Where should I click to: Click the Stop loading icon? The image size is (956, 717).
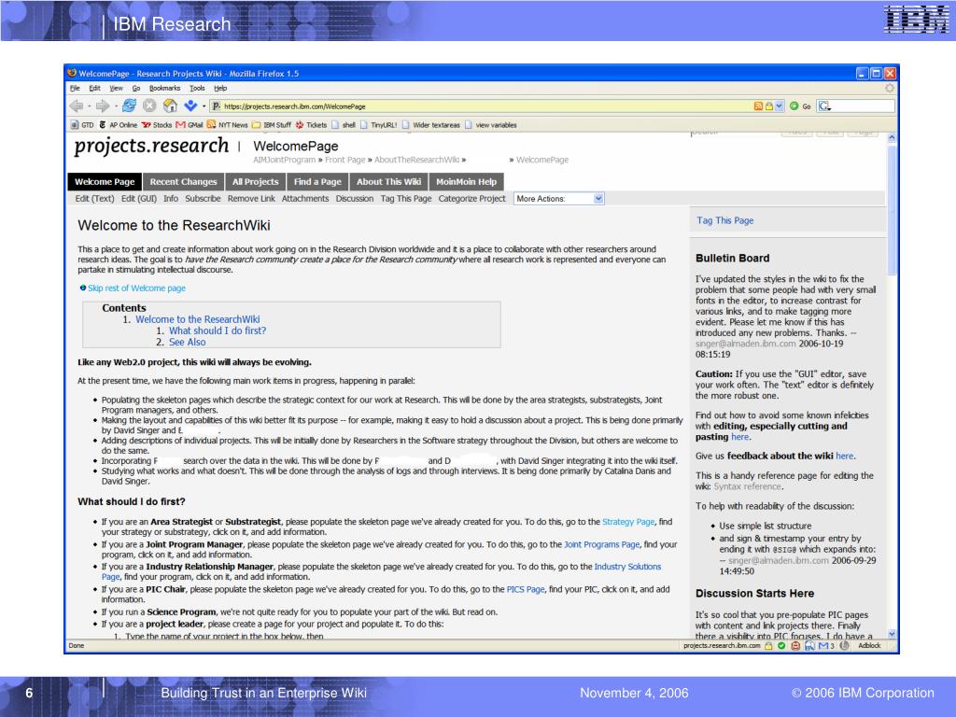coord(149,105)
